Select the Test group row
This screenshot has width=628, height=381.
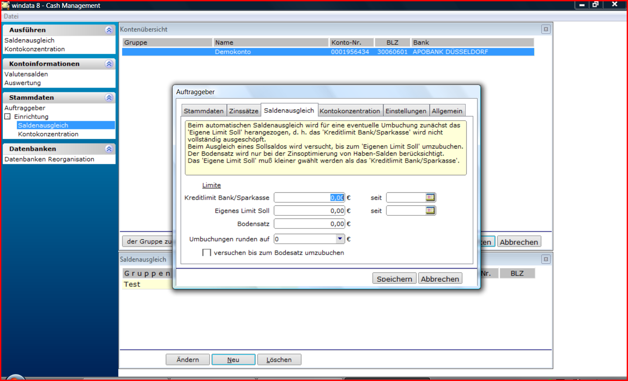click(147, 284)
